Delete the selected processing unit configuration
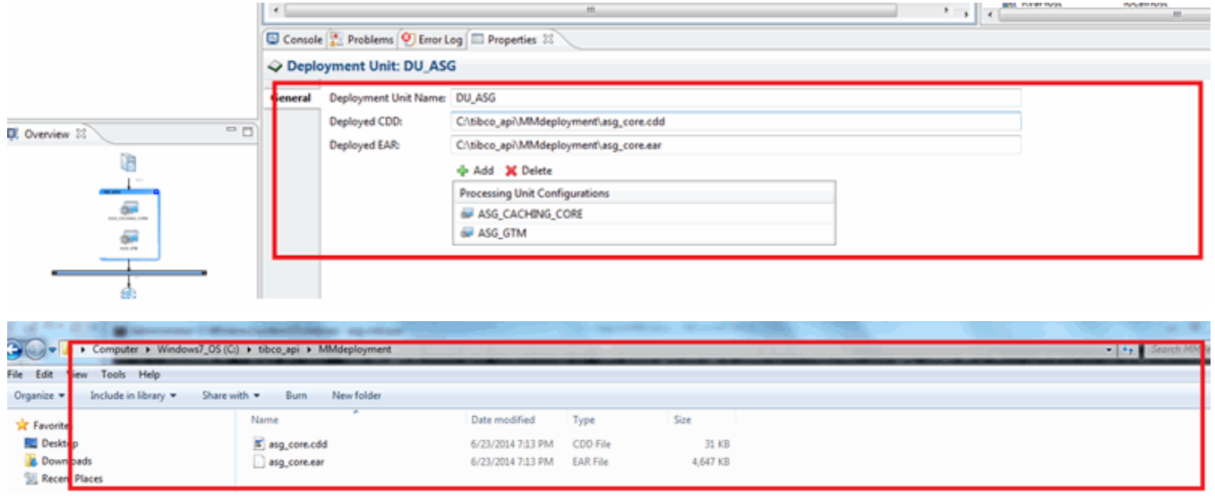Viewport: 1215px width, 501px height. pos(529,170)
